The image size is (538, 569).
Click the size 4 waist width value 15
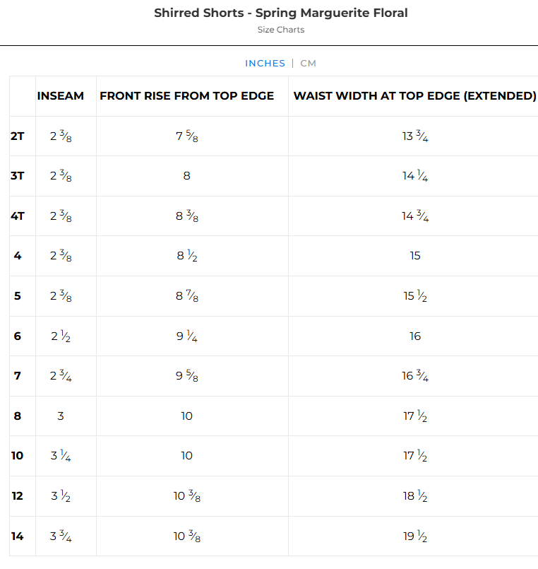point(414,256)
